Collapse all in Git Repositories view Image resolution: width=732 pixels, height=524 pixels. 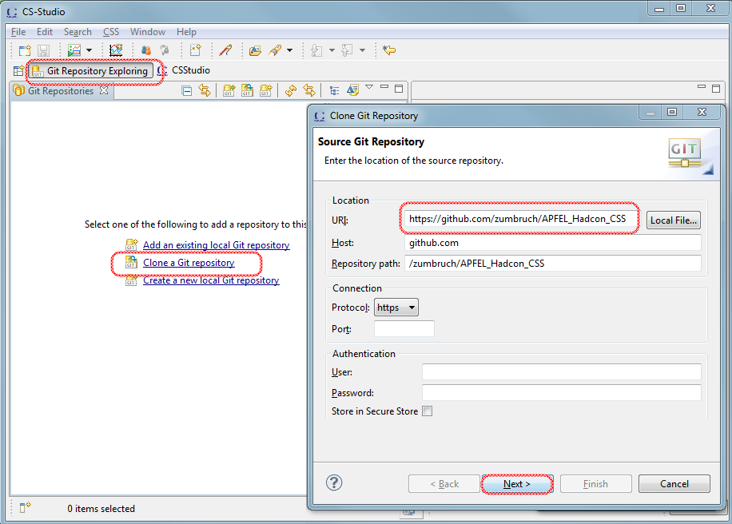coord(187,90)
